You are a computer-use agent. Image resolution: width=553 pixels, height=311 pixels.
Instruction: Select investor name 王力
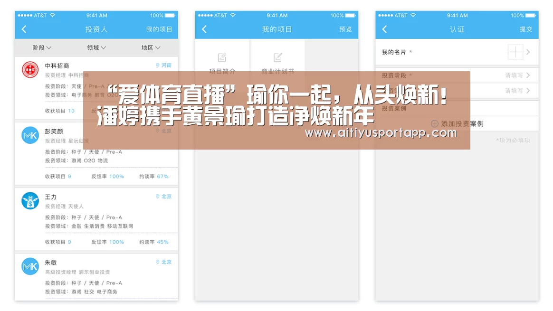tap(50, 197)
